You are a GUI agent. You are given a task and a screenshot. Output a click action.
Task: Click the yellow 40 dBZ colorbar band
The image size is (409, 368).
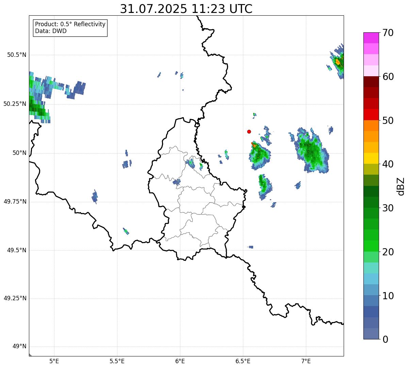[x=371, y=158]
